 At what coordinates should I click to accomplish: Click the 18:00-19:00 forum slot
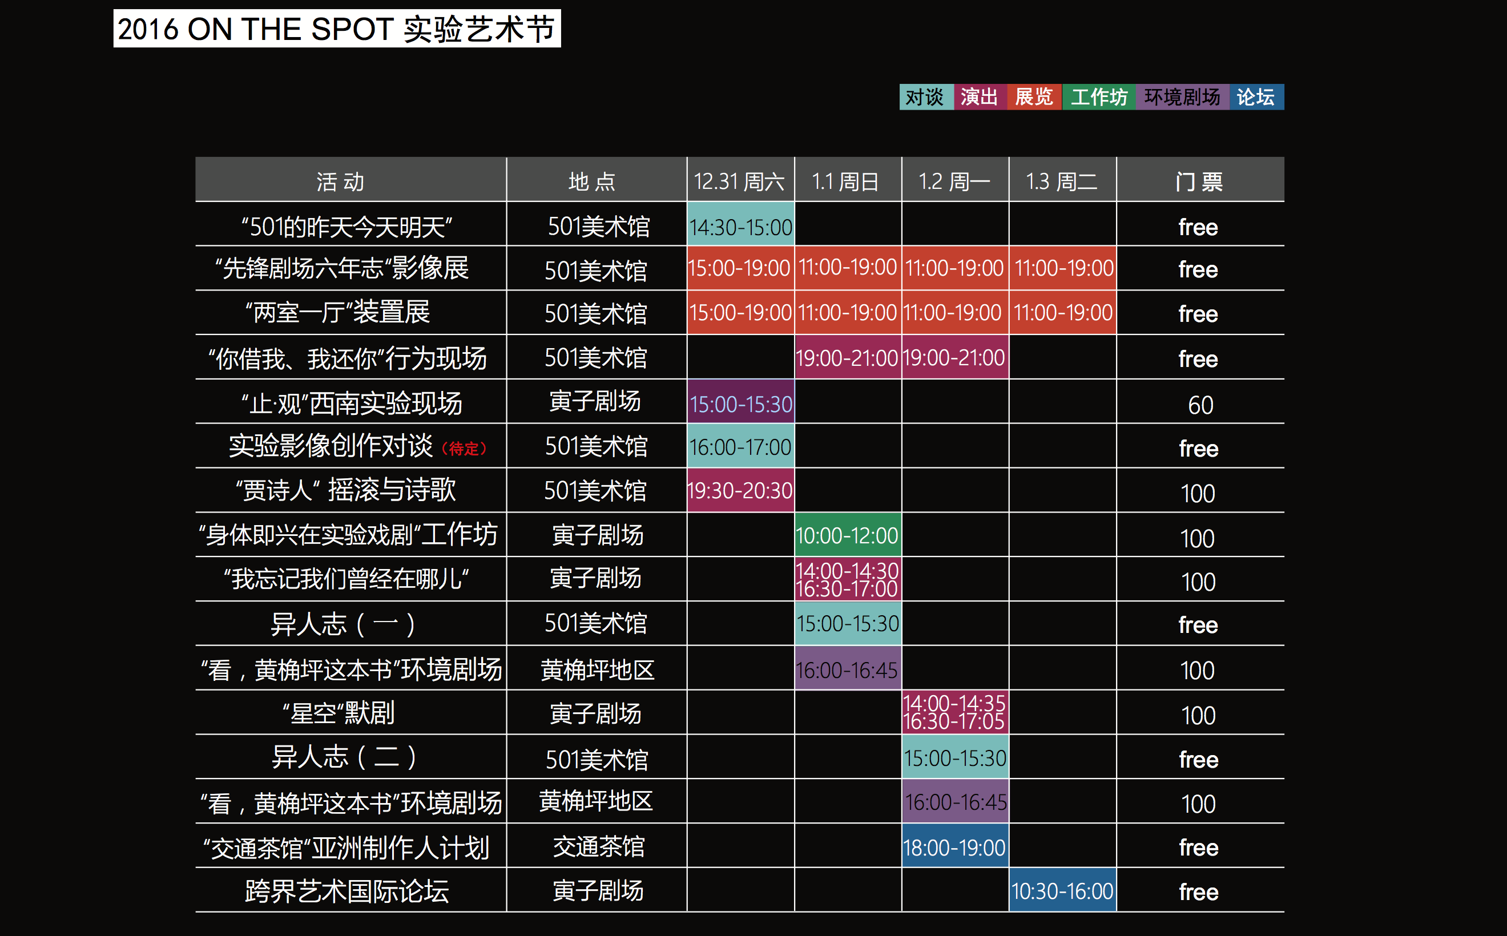point(956,846)
